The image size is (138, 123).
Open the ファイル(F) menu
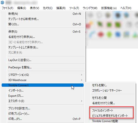(7, 8)
